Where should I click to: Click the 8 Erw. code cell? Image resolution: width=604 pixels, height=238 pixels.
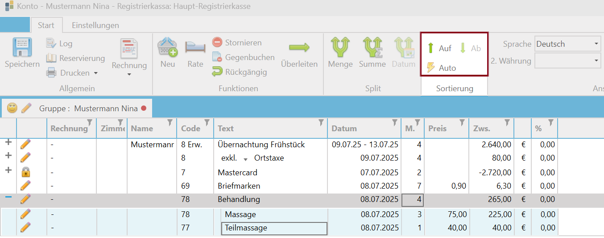point(195,145)
